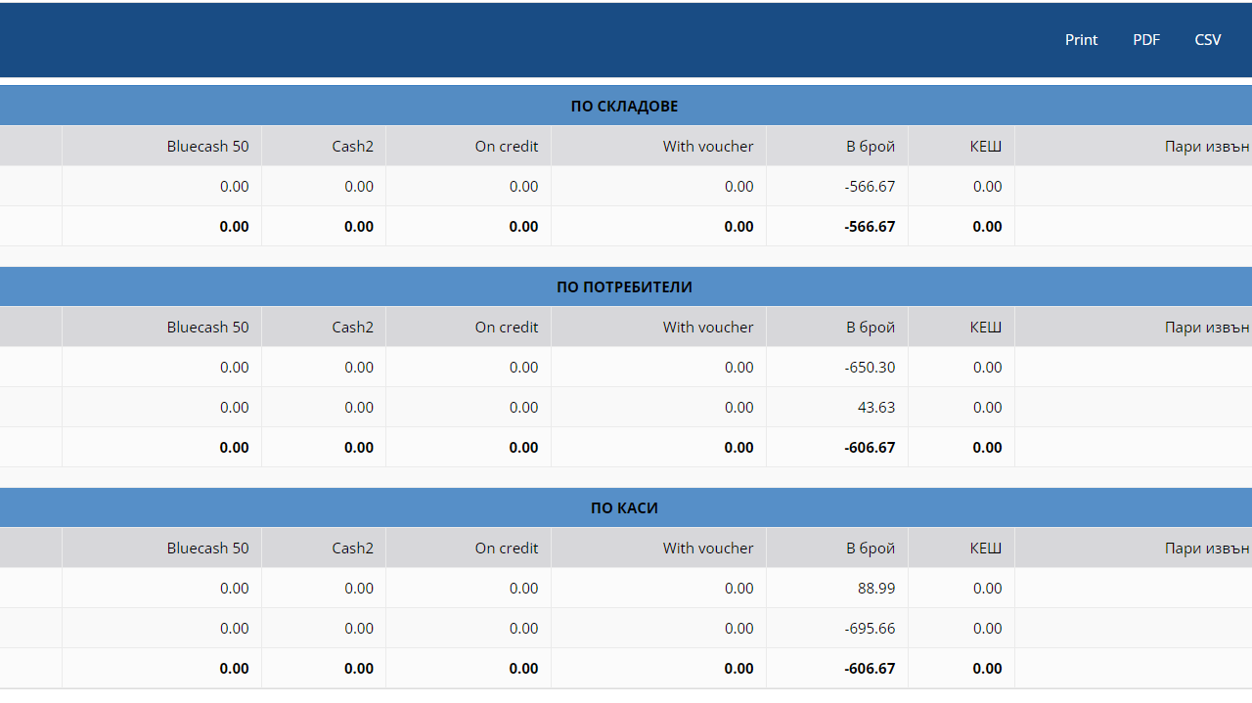Select the -695.66 value
Image resolution: width=1252 pixels, height=703 pixels.
point(870,629)
